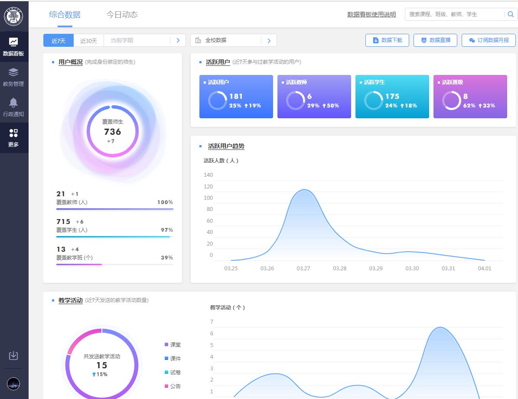This screenshot has width=518, height=399.
Task: Toggle the 课堂 legend item
Action: [x=173, y=345]
